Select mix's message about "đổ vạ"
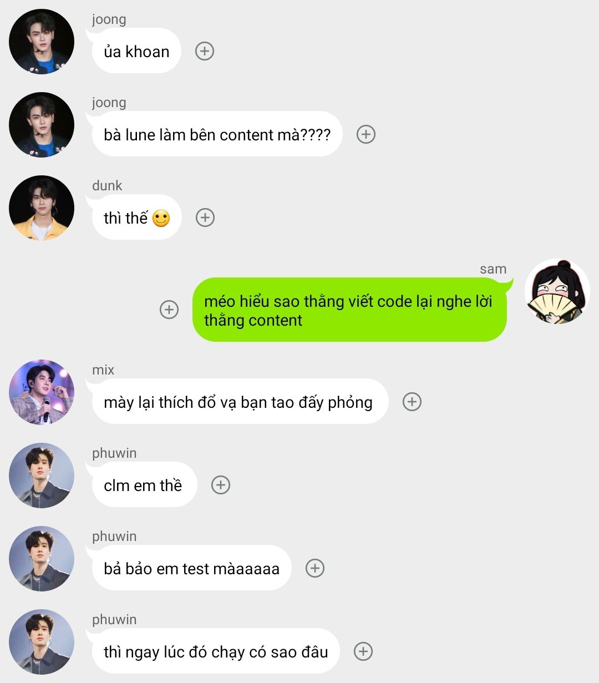The height and width of the screenshot is (683, 599). (240, 402)
